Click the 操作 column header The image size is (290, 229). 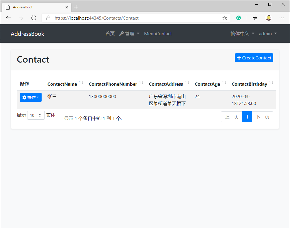(24, 84)
